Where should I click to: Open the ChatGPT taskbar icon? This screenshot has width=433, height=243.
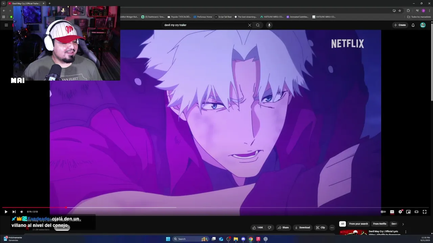(x=266, y=239)
